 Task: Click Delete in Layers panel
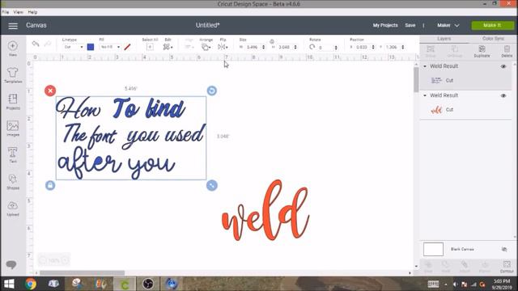point(507,52)
